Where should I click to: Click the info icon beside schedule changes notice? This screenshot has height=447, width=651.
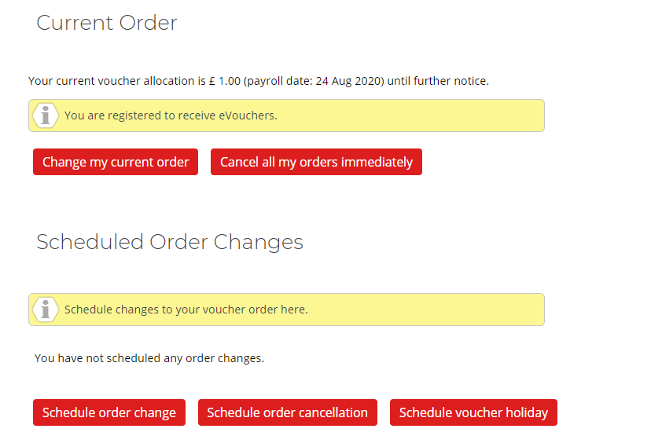tap(46, 310)
